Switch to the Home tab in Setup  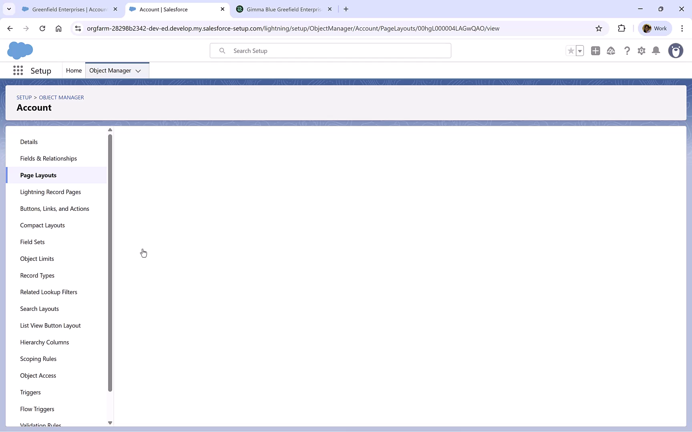click(x=74, y=70)
